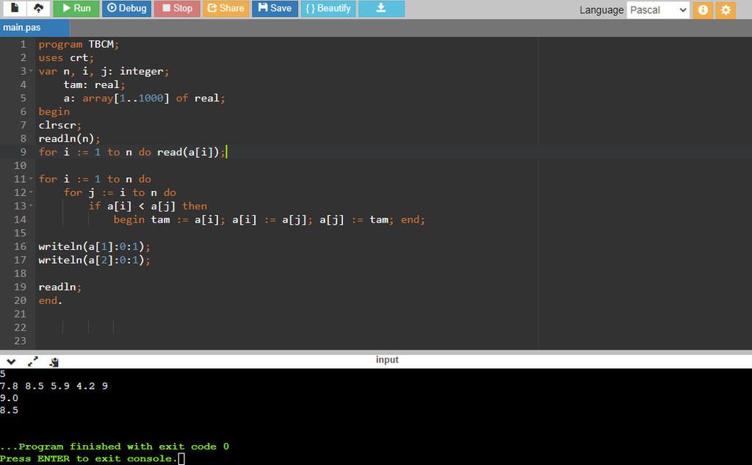Beautify the source code
This screenshot has height=465, width=752.
click(328, 8)
